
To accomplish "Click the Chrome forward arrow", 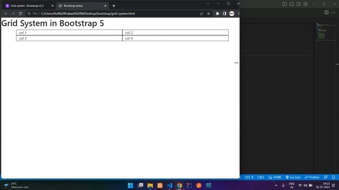I will [13, 13].
